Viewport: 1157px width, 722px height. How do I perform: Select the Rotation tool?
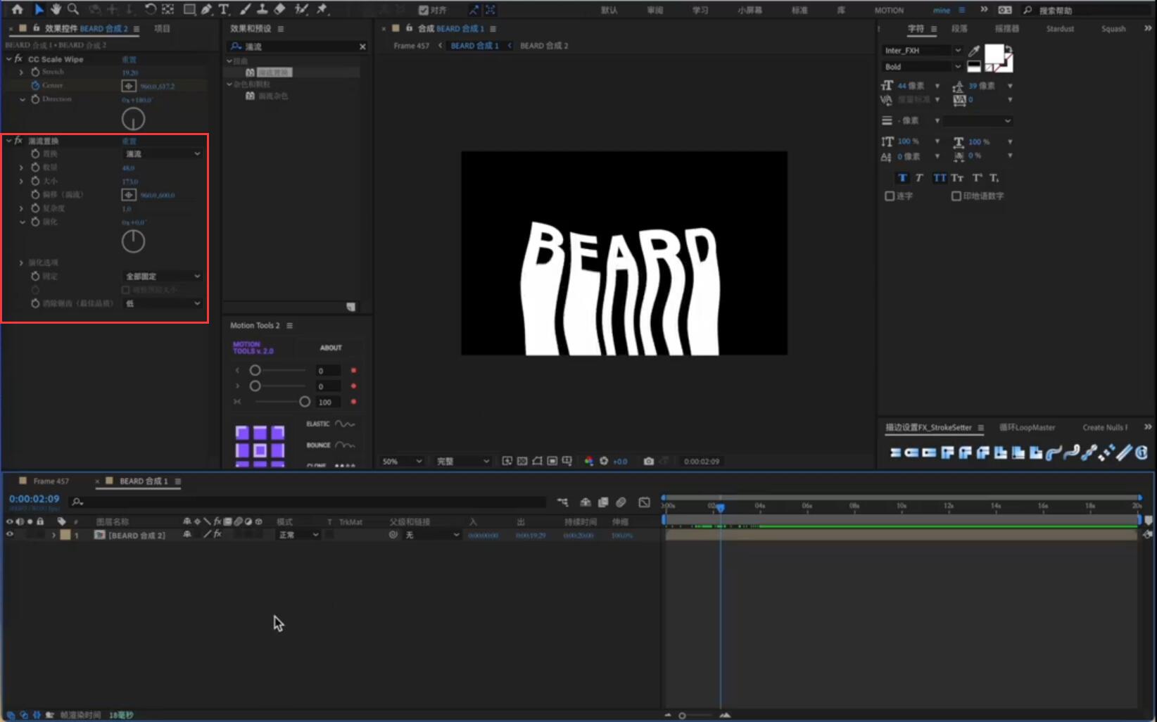tap(150, 10)
